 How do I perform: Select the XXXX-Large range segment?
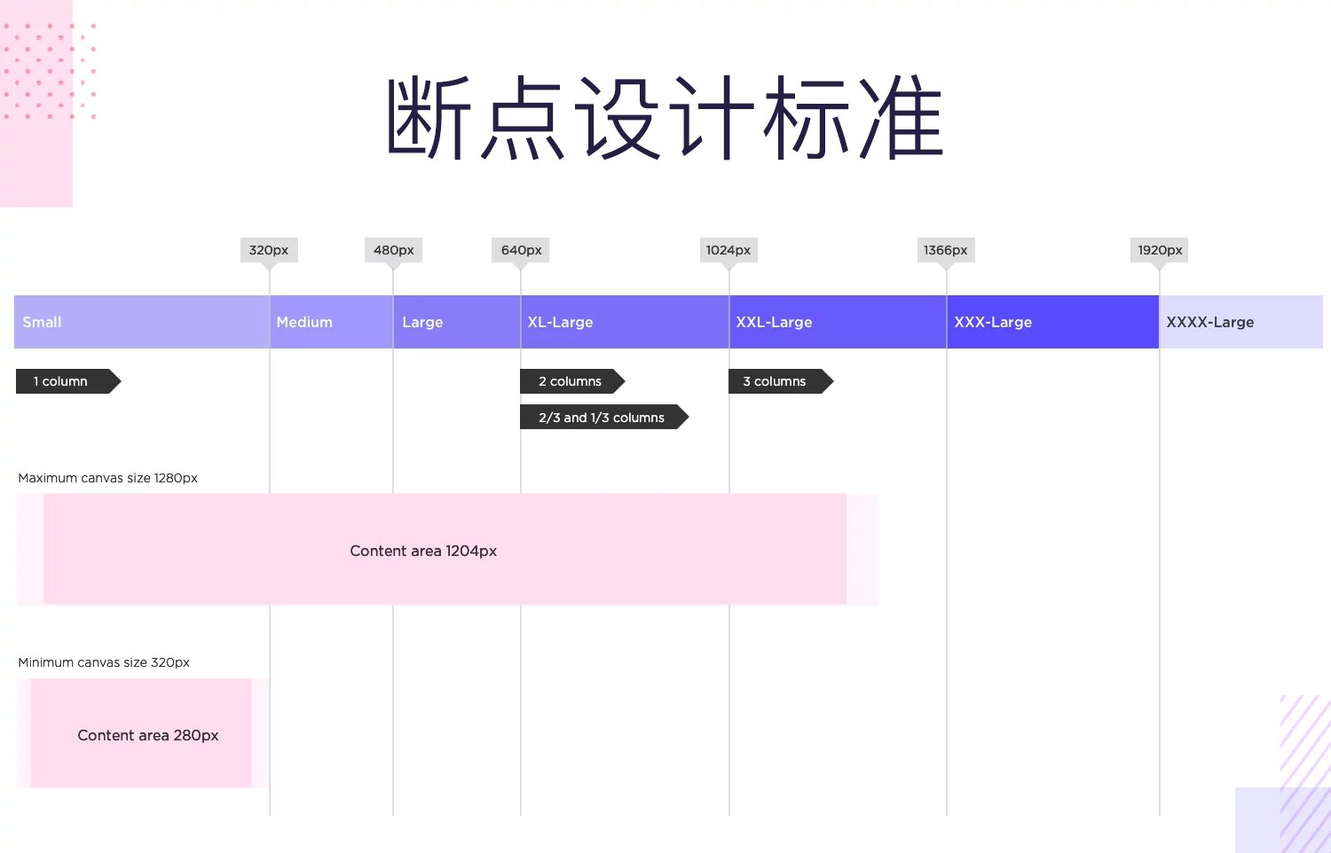tap(1241, 322)
